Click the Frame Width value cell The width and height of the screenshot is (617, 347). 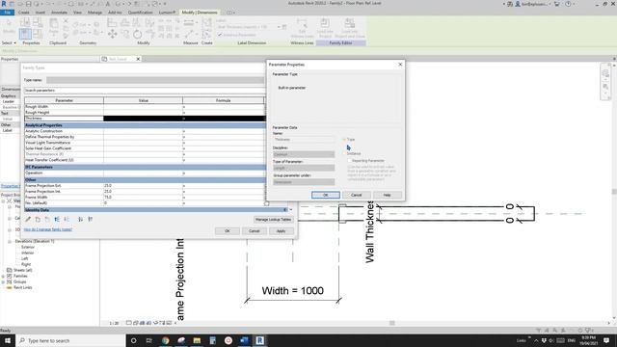pos(144,197)
